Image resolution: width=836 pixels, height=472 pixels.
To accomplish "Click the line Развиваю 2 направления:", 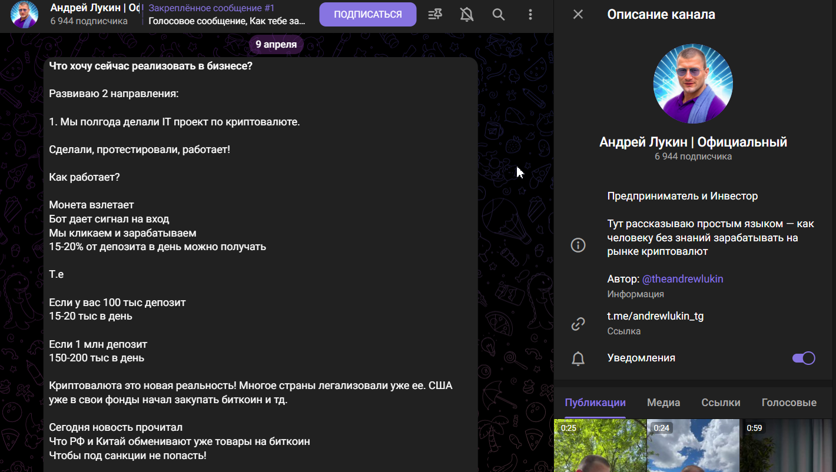I will tap(114, 94).
